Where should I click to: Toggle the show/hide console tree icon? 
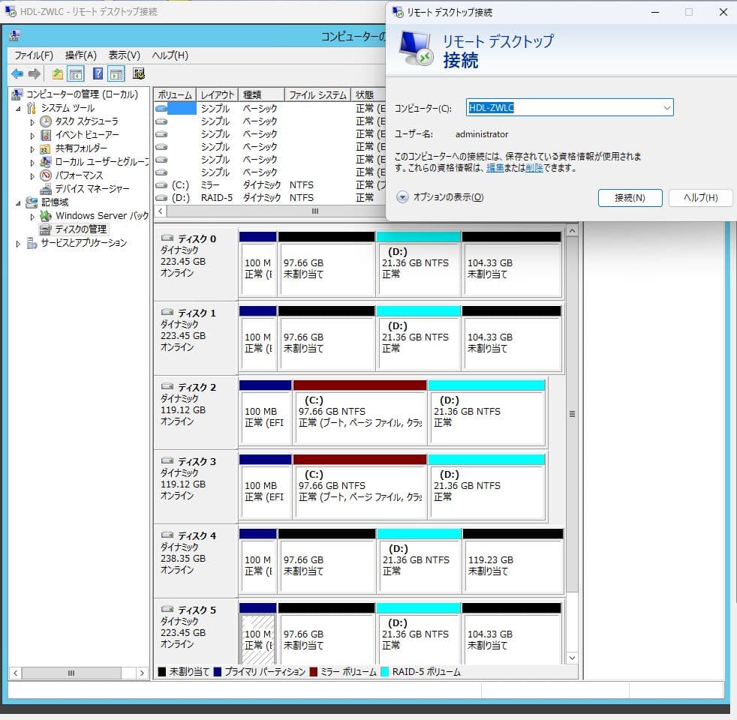tap(76, 73)
